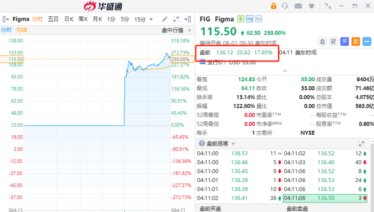
Task: Open the stock note edit icon
Action: coord(334,42)
